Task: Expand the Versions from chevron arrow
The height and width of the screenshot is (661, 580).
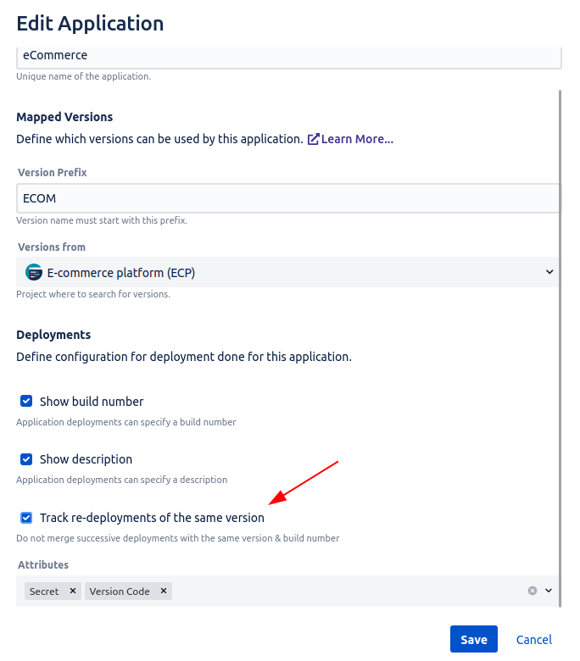Action: tap(549, 272)
